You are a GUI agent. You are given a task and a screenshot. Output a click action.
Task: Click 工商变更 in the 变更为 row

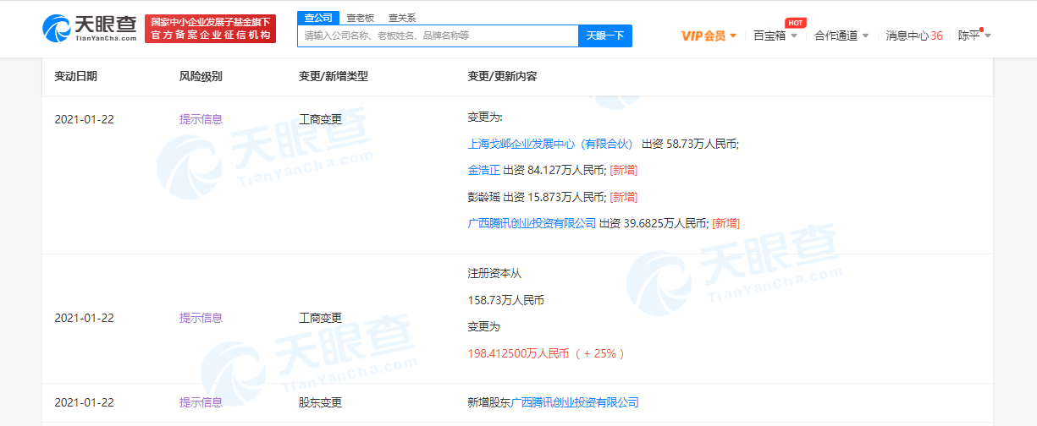coord(321,119)
